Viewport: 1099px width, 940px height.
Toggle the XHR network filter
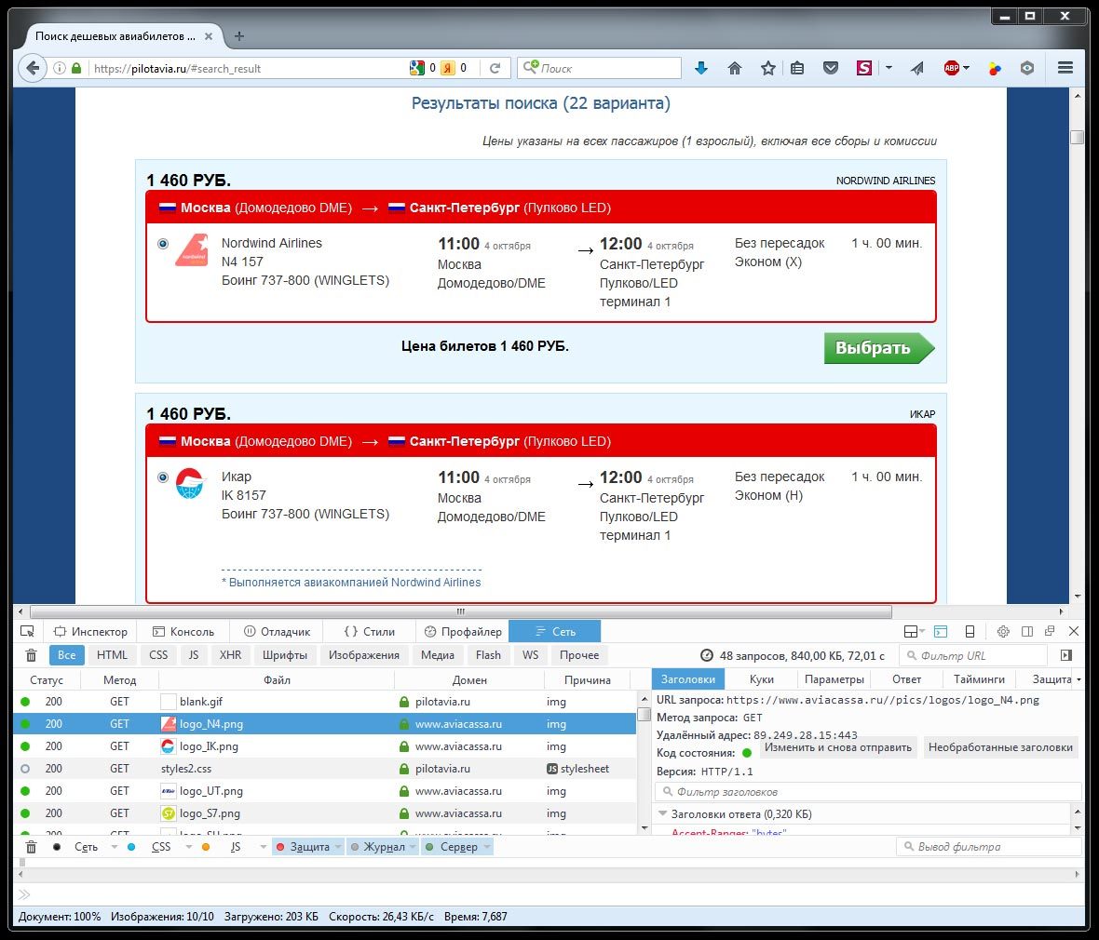point(231,655)
